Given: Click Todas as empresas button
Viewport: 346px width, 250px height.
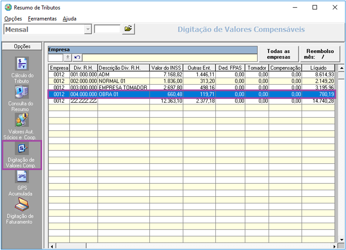Looking at the screenshot, I should [278, 54].
